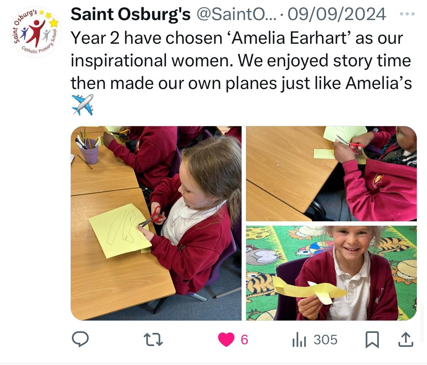Open the @SaintO... handle link

tap(236, 14)
